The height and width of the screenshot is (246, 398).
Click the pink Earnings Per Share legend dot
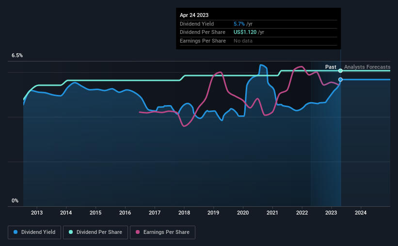[138, 232]
